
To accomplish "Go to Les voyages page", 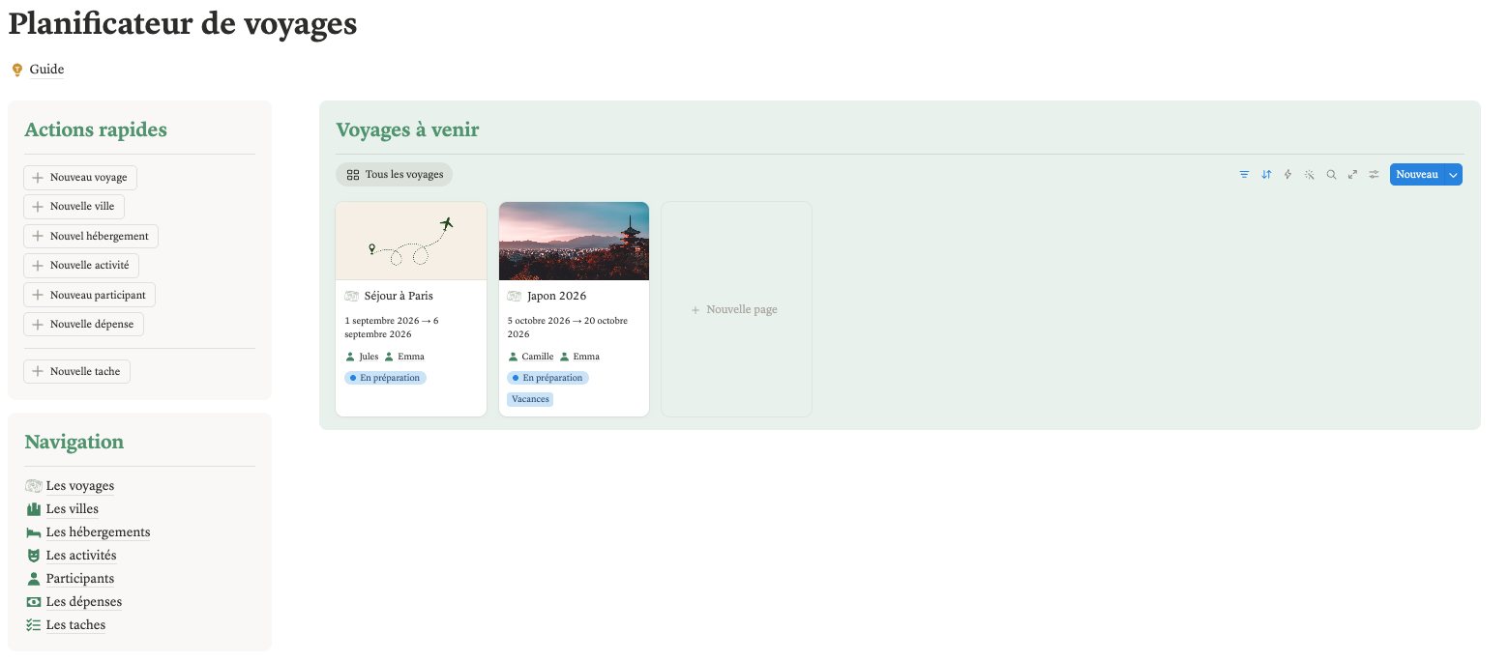I will (x=80, y=486).
